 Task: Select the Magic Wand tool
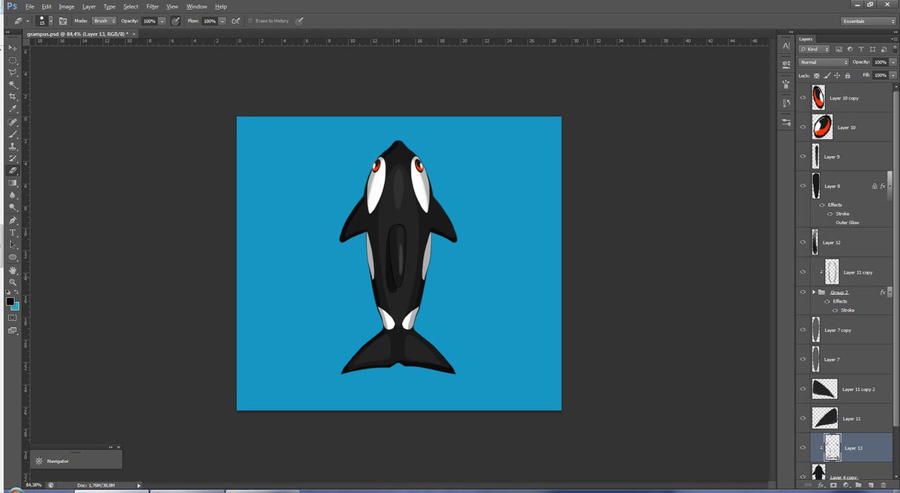(13, 84)
